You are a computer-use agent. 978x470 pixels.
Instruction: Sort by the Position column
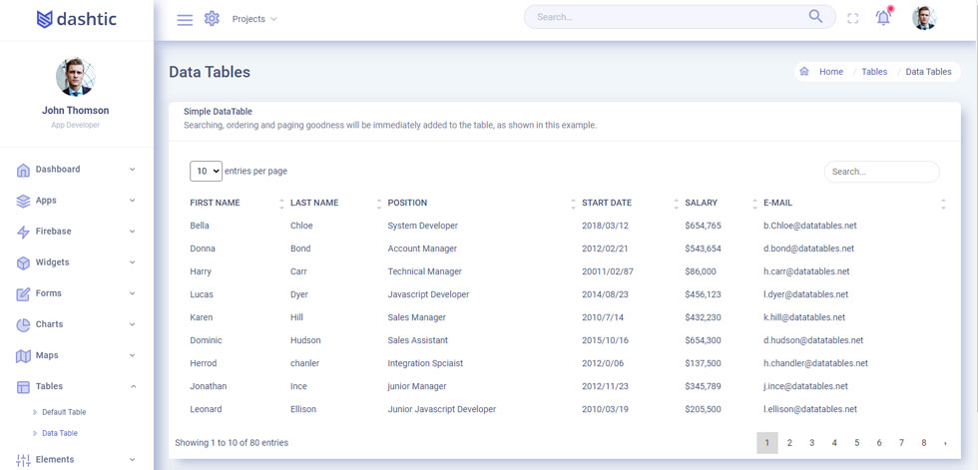[407, 203]
